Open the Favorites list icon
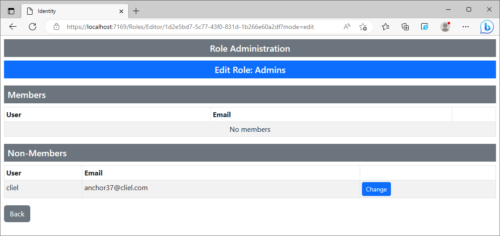 [x=386, y=27]
